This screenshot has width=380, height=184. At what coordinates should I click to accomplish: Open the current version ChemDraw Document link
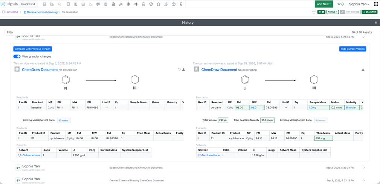point(219,69)
